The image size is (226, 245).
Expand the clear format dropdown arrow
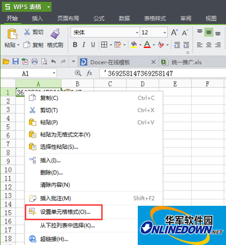pyautogui.click(x=167, y=45)
